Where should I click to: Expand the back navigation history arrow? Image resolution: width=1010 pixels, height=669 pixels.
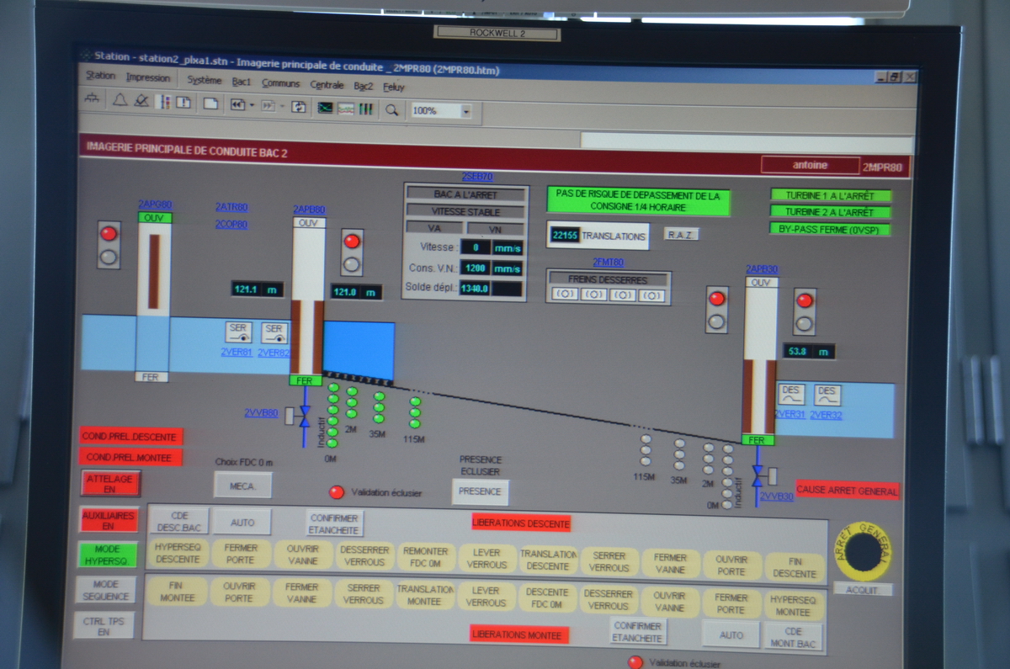click(x=252, y=105)
